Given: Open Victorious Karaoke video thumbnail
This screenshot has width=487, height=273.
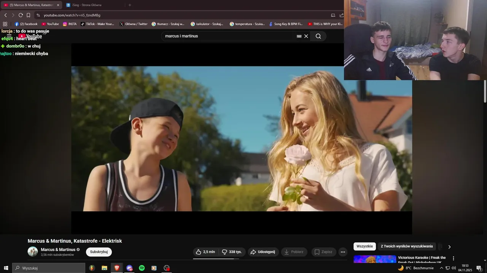Looking at the screenshot, I should [x=375, y=260].
